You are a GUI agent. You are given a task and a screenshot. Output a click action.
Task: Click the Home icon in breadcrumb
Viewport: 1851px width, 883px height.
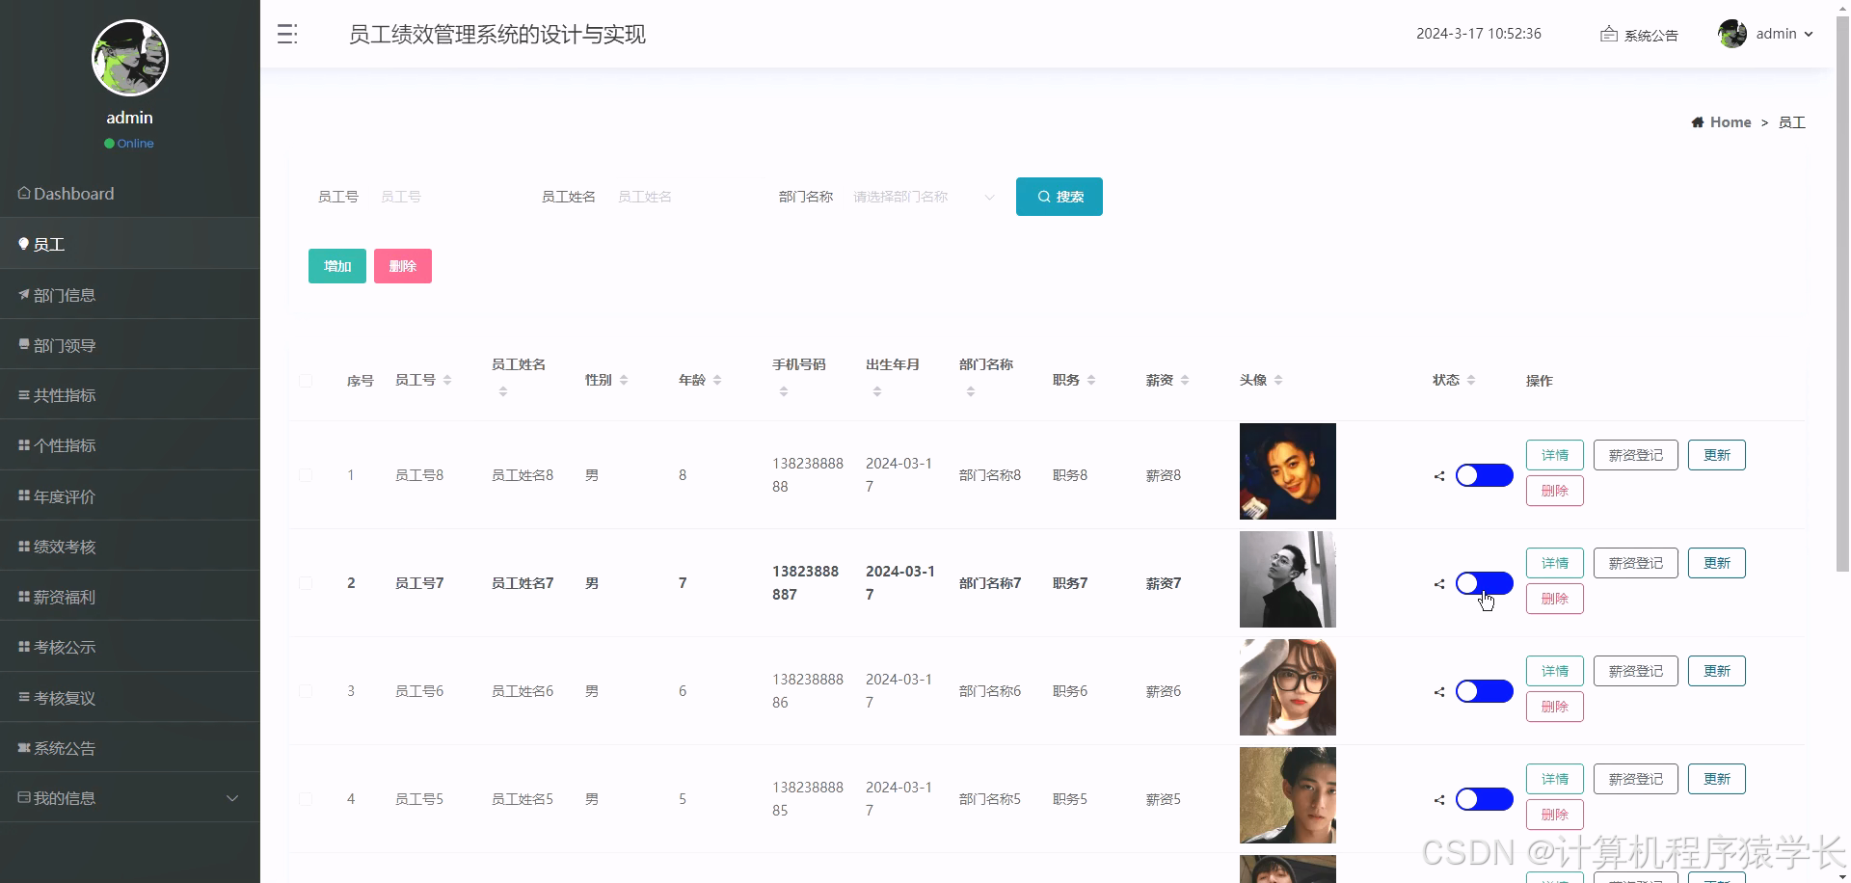coord(1698,122)
